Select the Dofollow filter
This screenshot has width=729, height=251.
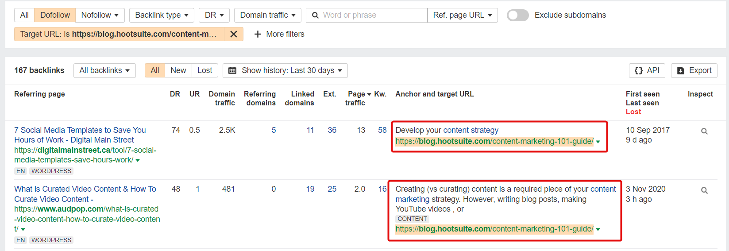(55, 15)
